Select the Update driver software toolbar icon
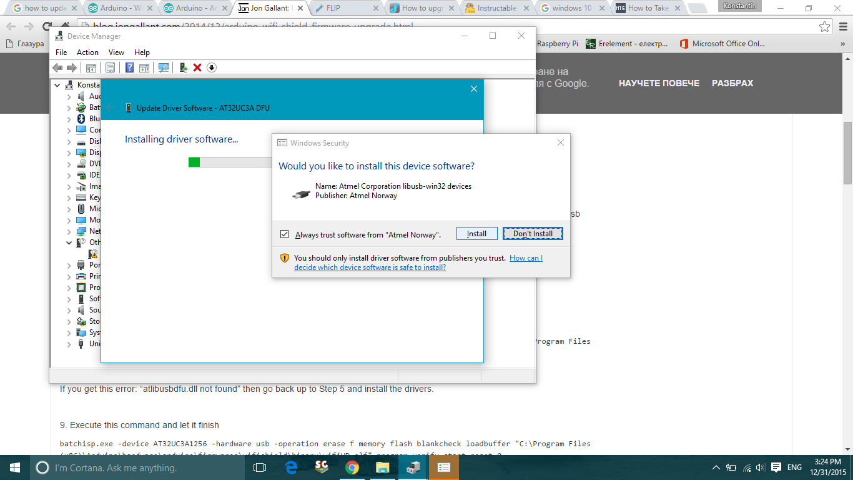 coord(182,67)
